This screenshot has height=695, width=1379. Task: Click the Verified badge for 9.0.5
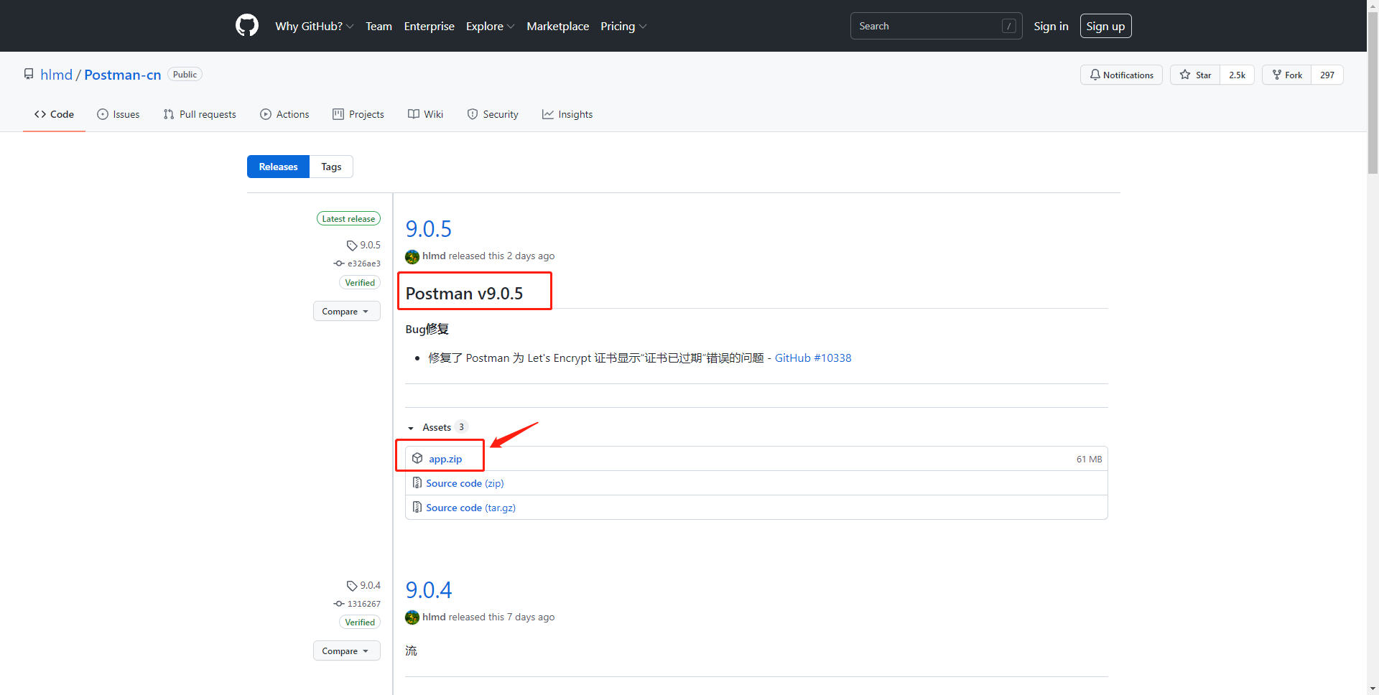360,283
